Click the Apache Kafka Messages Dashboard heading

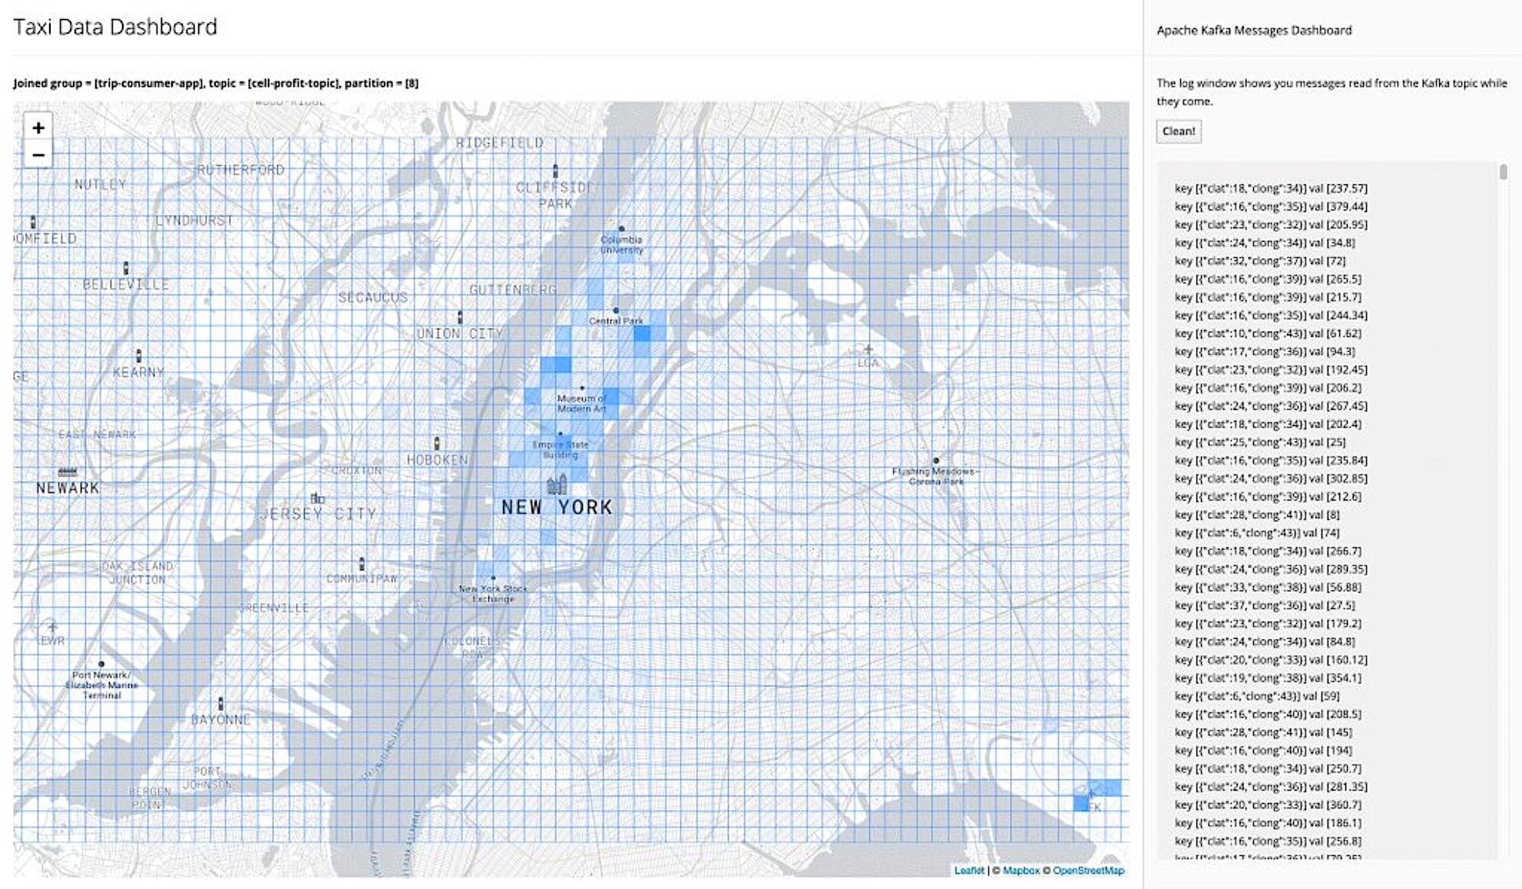coord(1254,30)
